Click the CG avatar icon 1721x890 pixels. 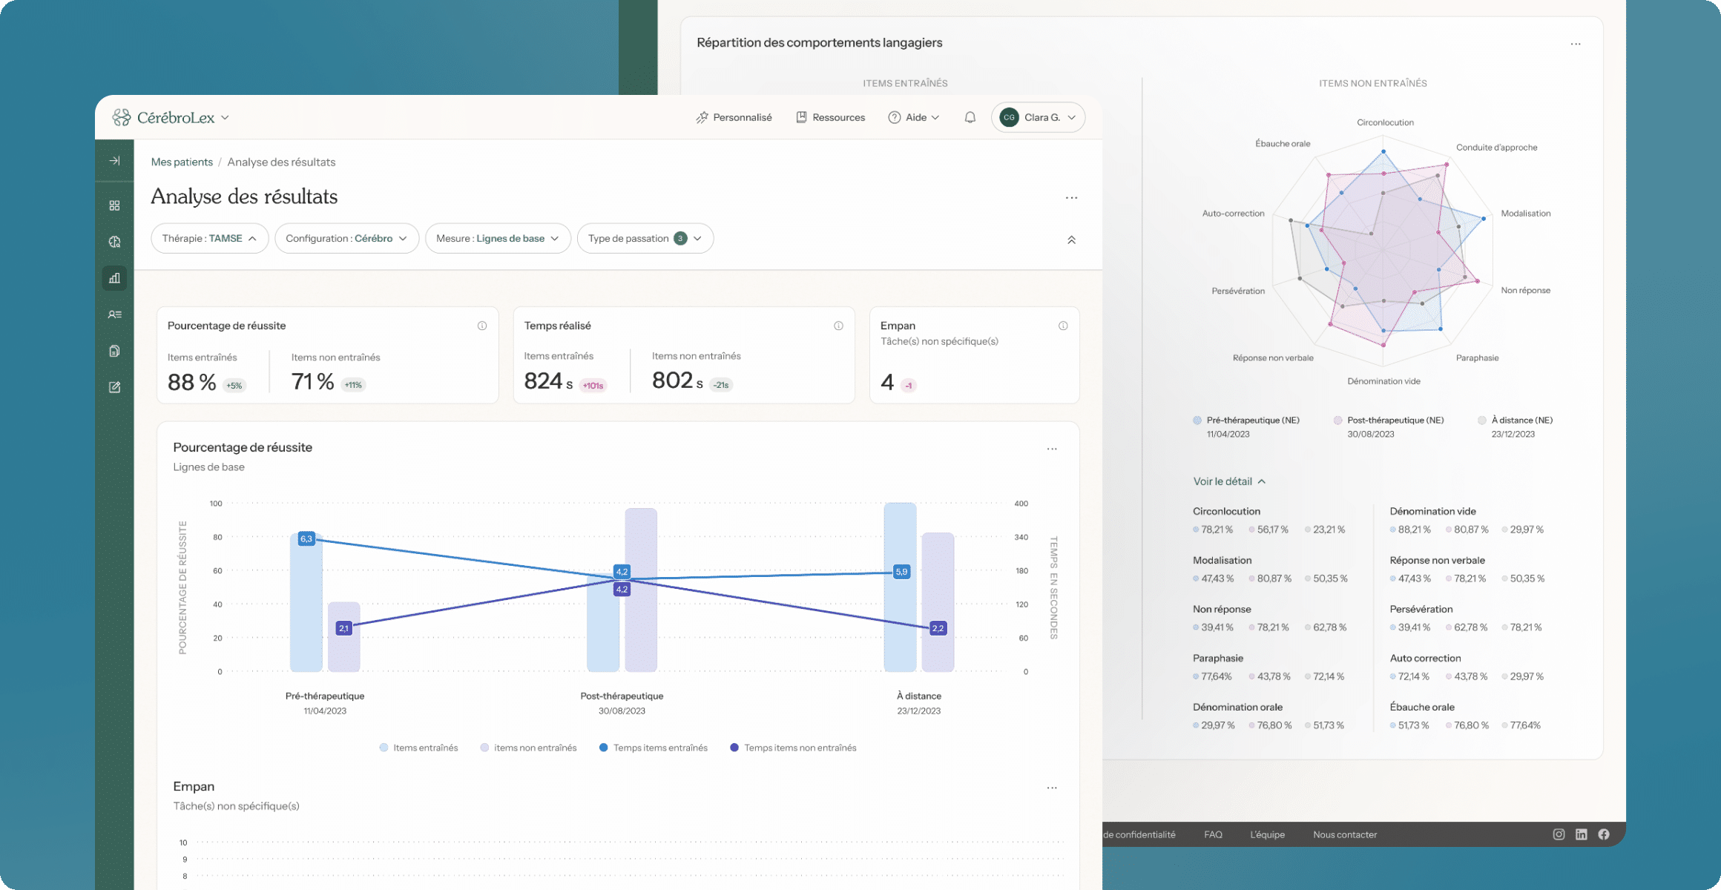[1009, 117]
